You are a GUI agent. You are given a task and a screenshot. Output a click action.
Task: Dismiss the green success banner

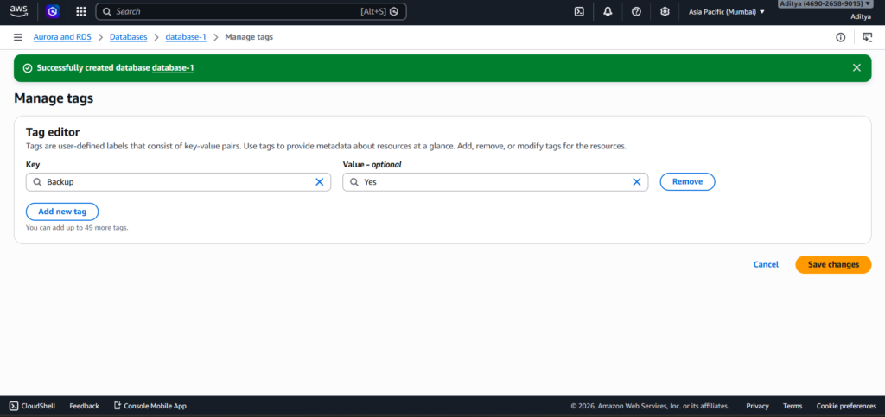(x=856, y=67)
